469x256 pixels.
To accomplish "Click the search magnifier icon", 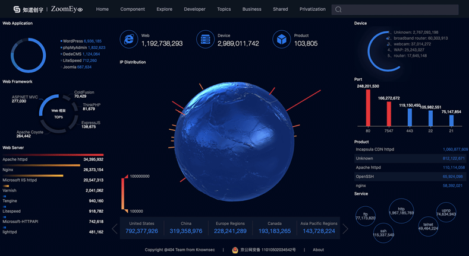I will [338, 9].
